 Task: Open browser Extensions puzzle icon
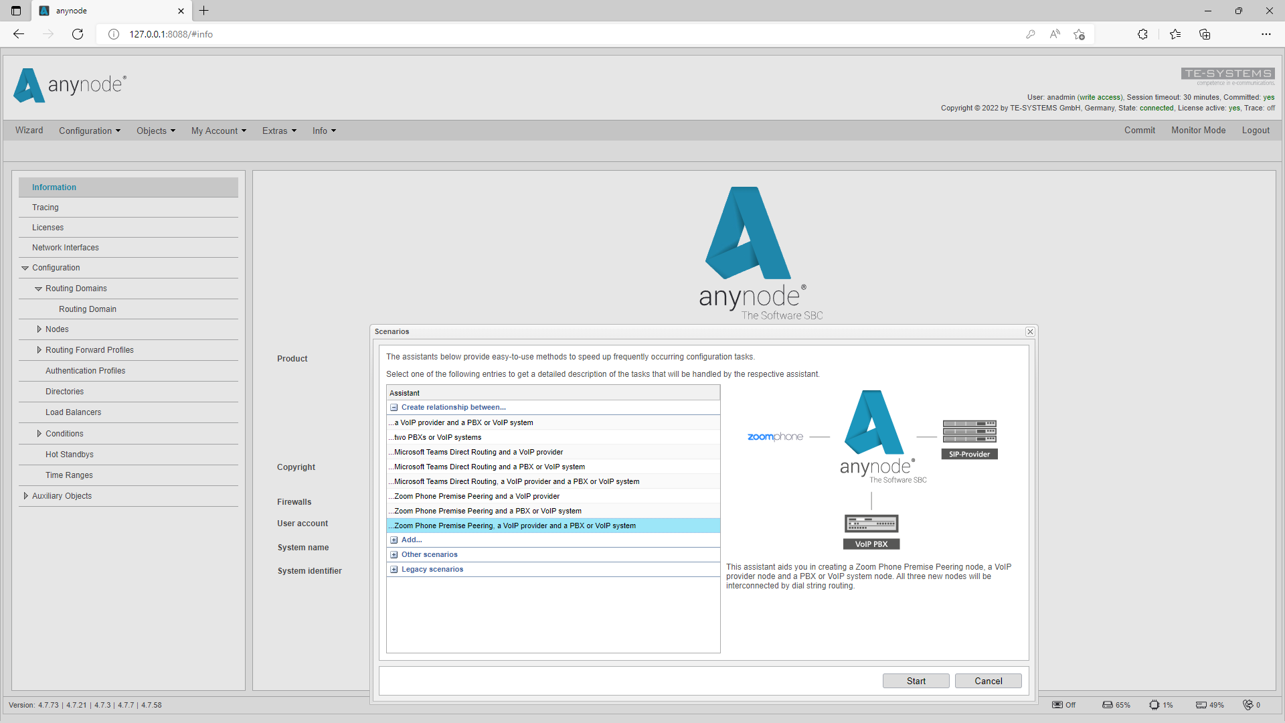(x=1142, y=34)
